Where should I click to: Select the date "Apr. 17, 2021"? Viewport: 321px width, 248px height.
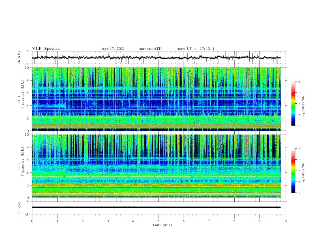click(113, 49)
